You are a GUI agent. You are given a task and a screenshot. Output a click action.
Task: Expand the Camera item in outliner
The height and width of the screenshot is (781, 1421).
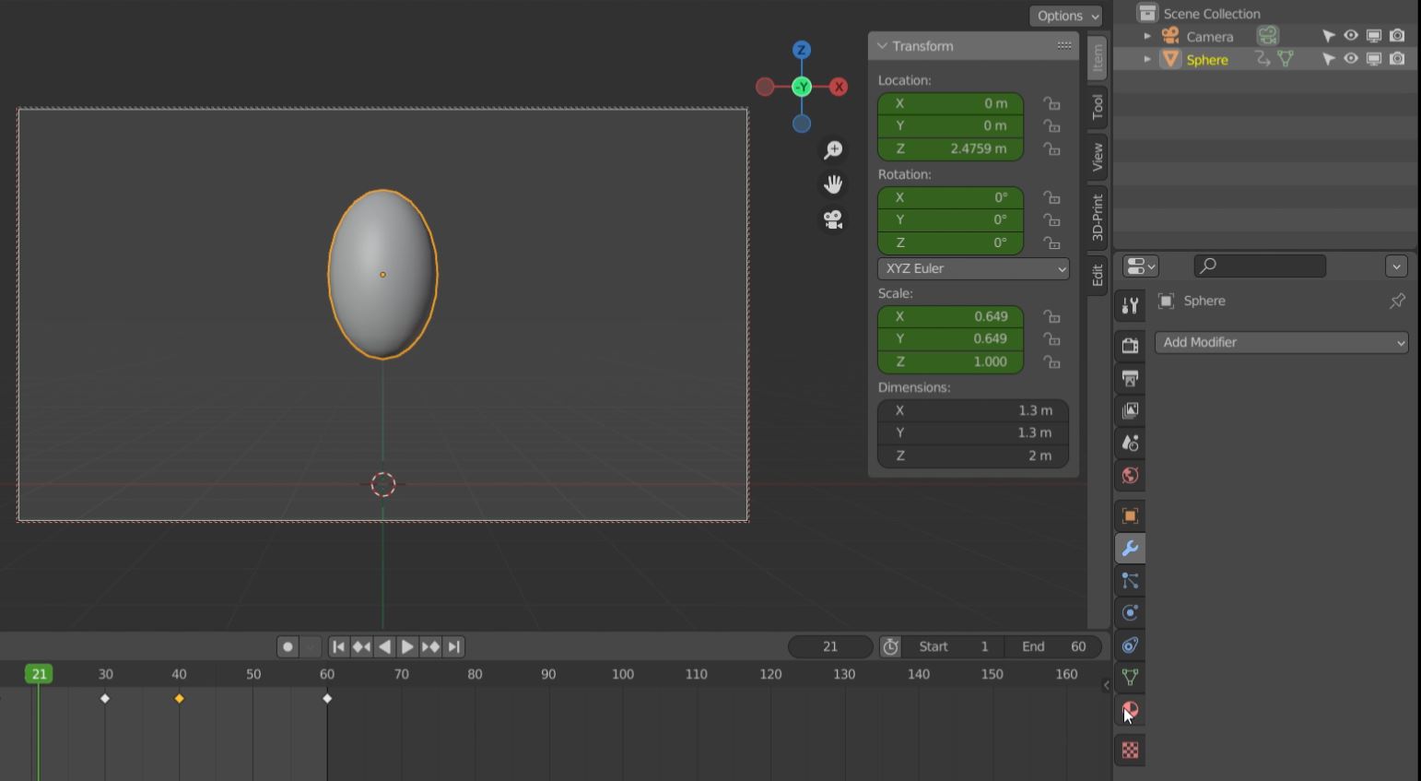pos(1147,36)
